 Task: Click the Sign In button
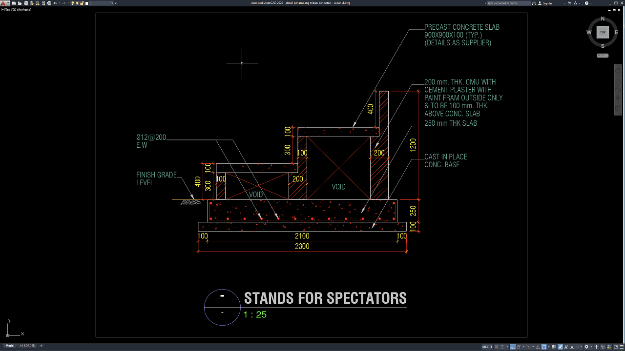pyautogui.click(x=547, y=3)
